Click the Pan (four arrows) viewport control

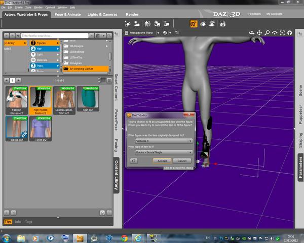pos(259,33)
